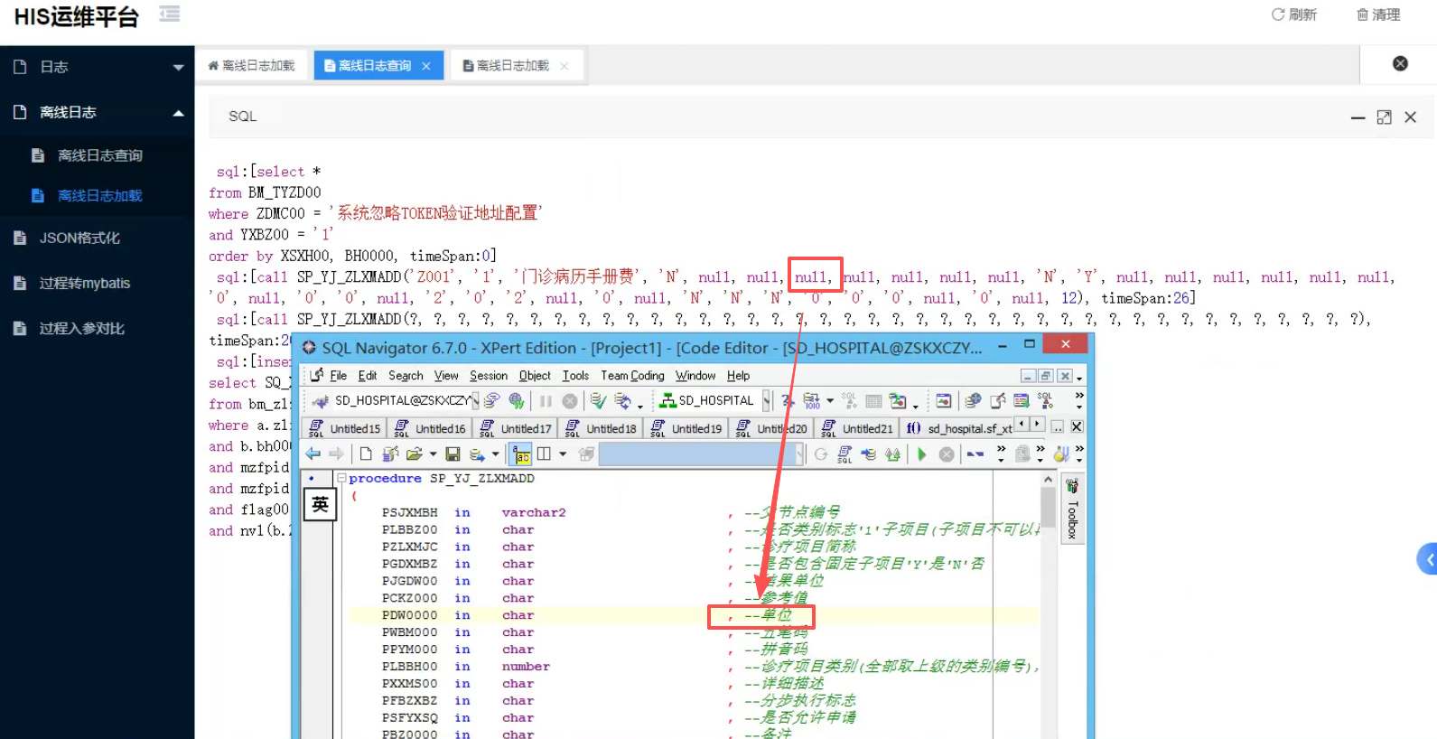Toggle the sidebar collapse icon beside HIS运维平台
This screenshot has height=739, width=1437.
169,14
